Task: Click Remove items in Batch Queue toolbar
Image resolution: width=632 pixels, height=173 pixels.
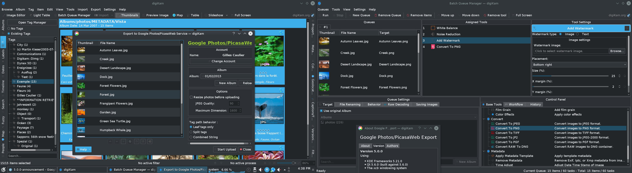Action: click(419, 15)
